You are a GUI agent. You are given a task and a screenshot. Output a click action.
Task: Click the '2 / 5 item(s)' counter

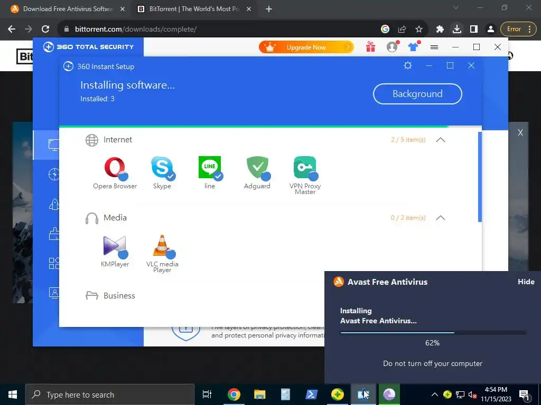click(408, 140)
